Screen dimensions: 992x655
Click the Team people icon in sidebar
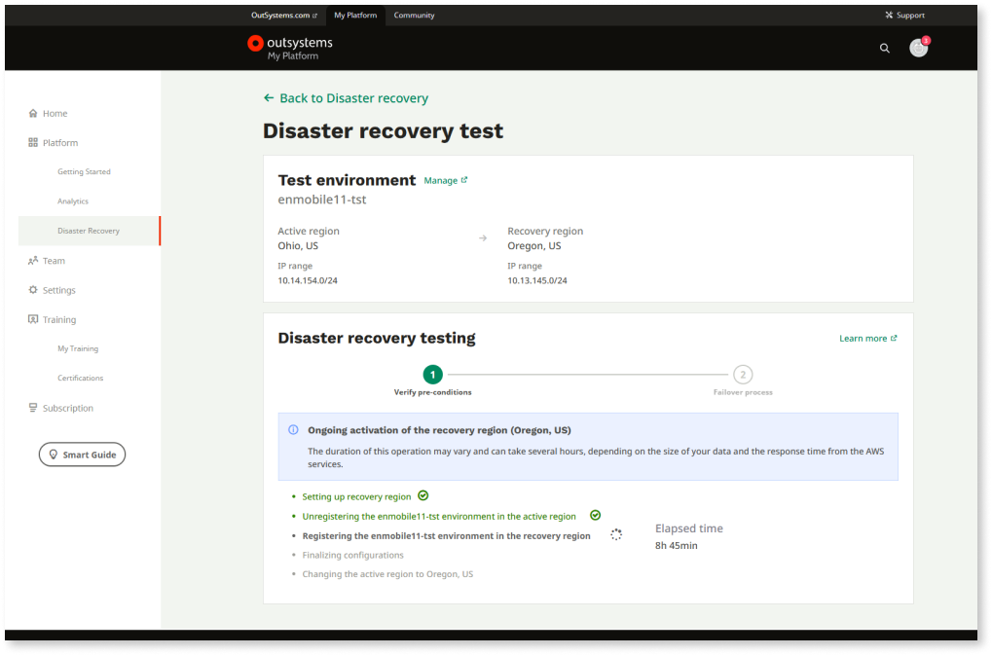33,261
